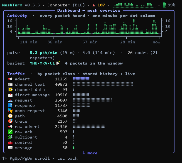The height and width of the screenshot is (163, 182).
Task: Click the response count 11787
Action: click(x=61, y=105)
